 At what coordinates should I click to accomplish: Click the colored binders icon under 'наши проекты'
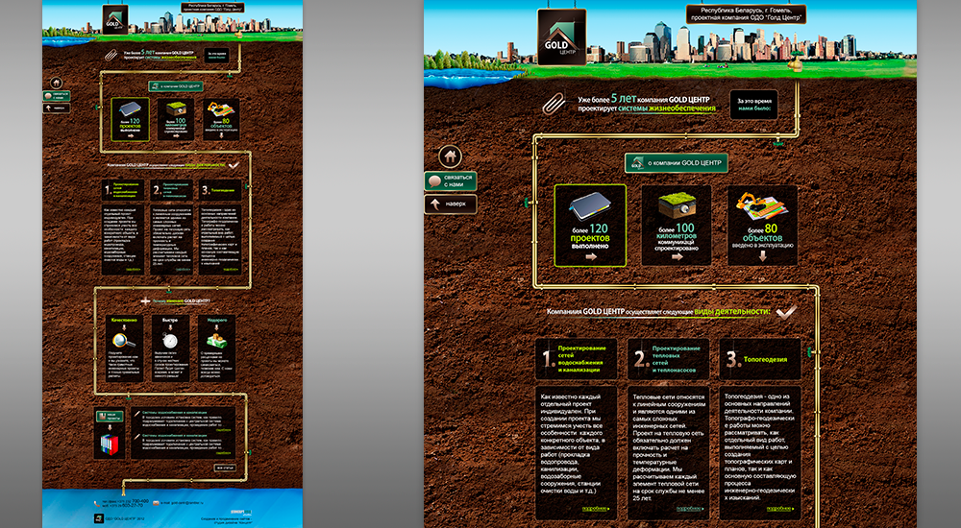click(x=110, y=443)
